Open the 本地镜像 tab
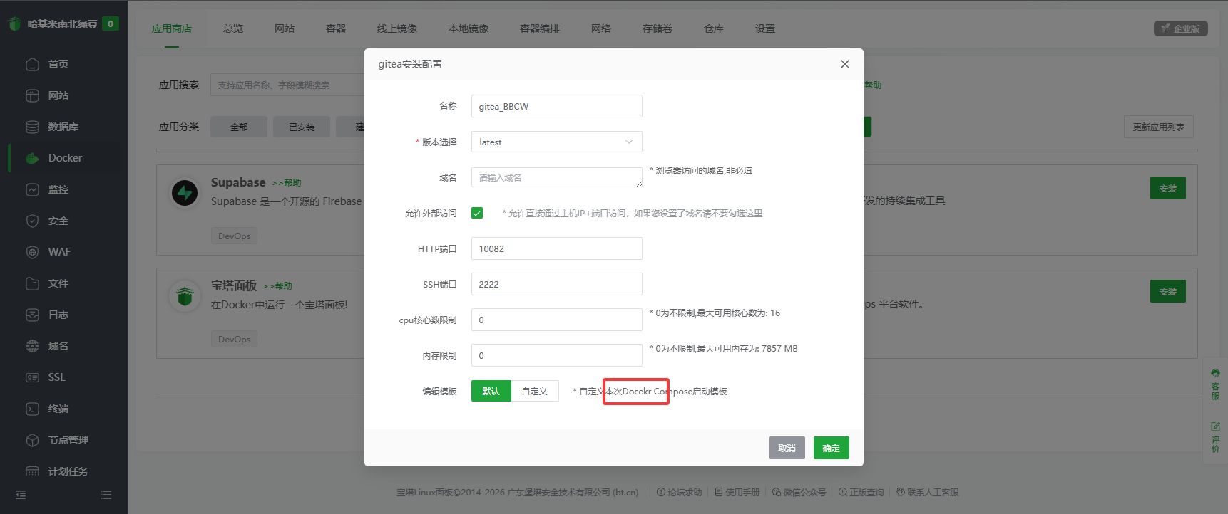The width and height of the screenshot is (1228, 514). (x=469, y=28)
